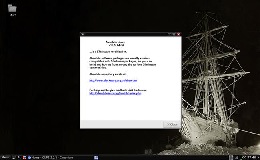This screenshot has width=260, height=160.
Task: Click the red launcher icon beside terminal
Action: pos(24,157)
